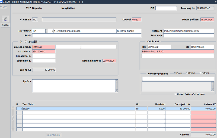
Task: Focus the Konečný příjemce name field
Action: (178, 79)
